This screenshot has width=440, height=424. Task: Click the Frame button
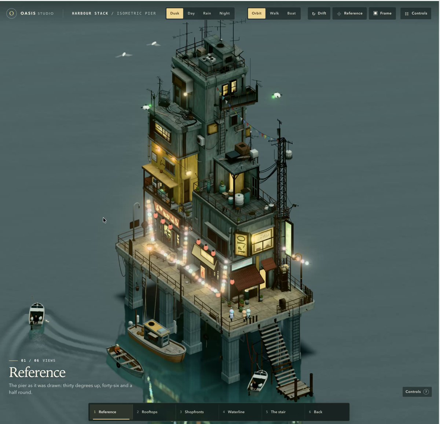tap(382, 13)
